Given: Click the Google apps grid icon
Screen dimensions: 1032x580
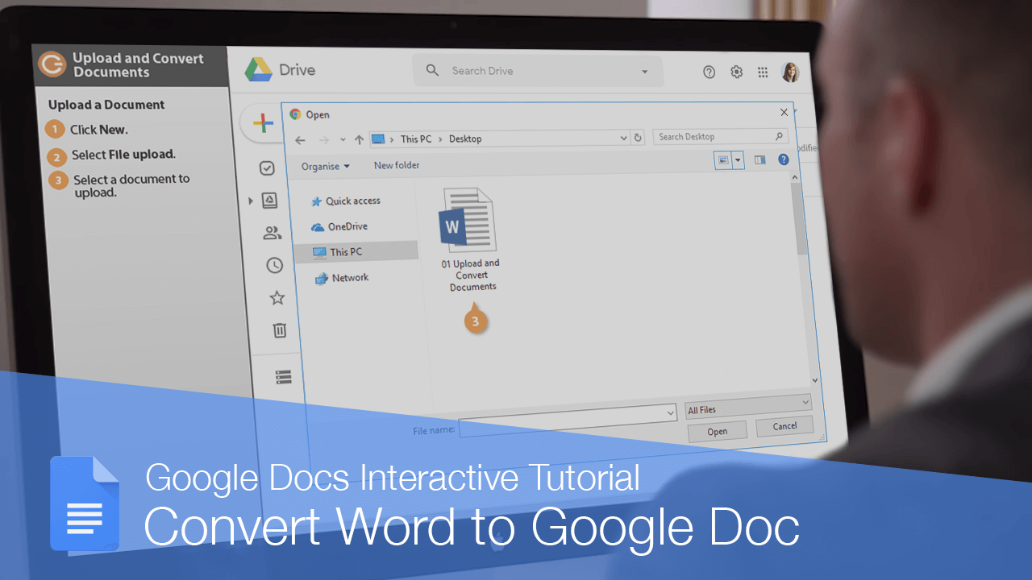Looking at the screenshot, I should point(763,72).
